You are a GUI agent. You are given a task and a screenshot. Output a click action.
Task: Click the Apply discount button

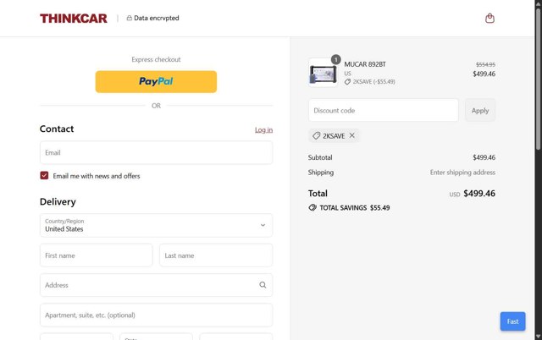480,111
